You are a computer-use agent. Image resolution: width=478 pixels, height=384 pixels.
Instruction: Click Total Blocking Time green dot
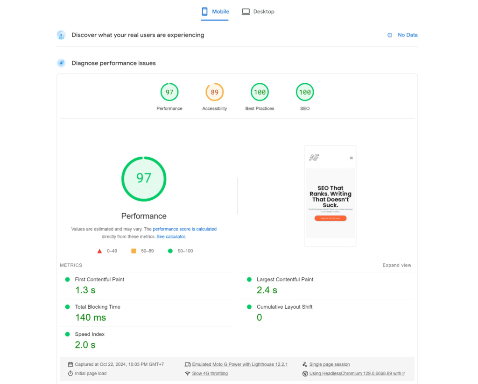67,307
